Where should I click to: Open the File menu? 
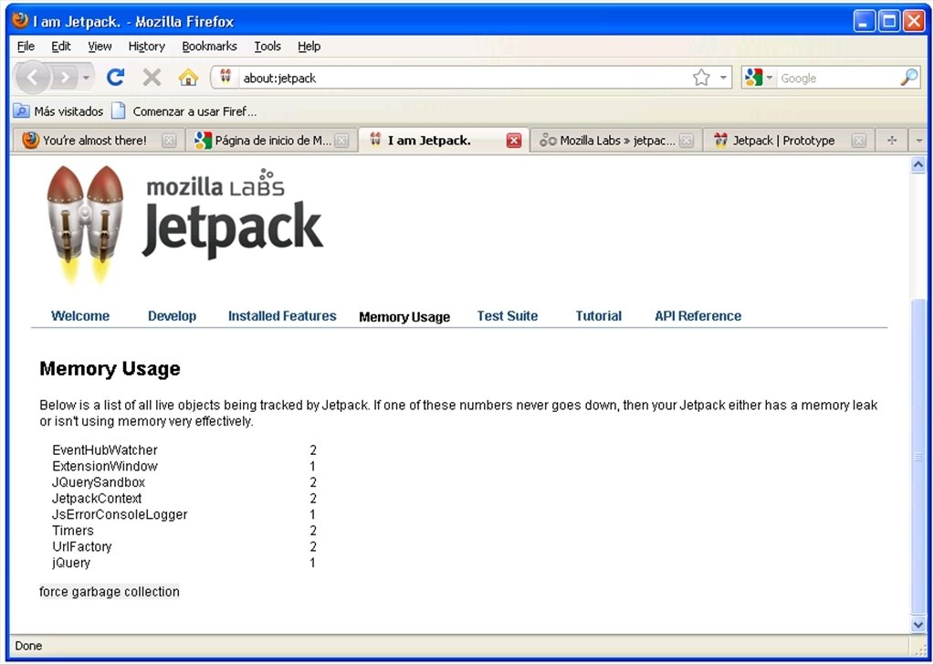coord(26,46)
